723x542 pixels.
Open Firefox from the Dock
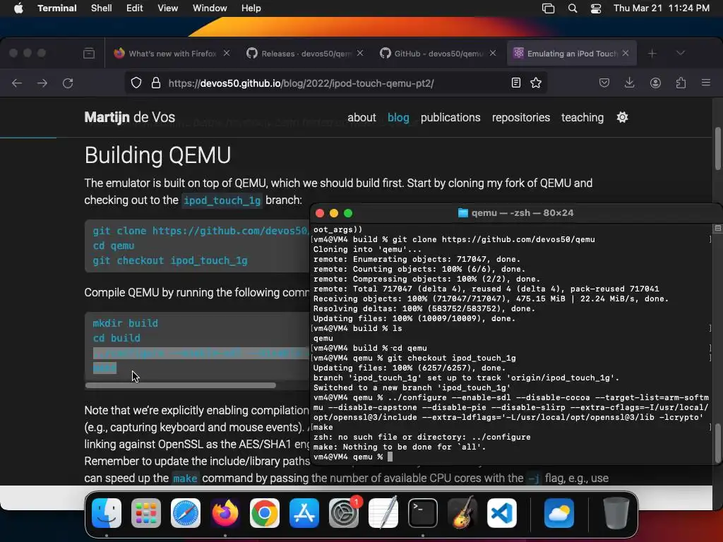(x=225, y=513)
